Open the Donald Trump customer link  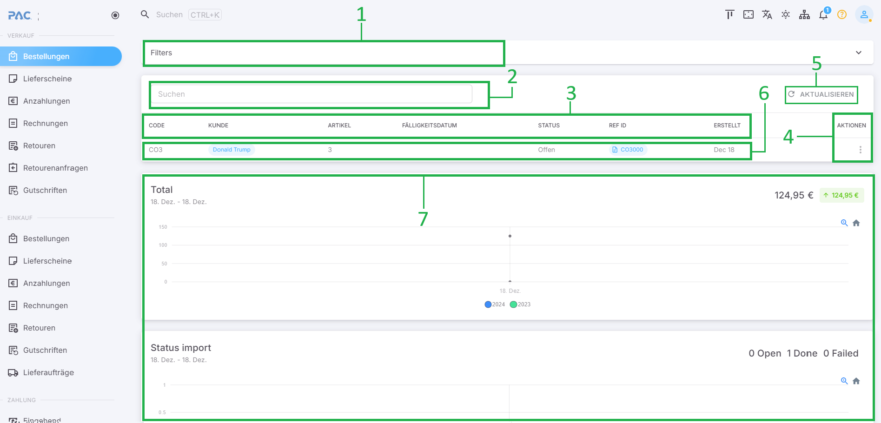click(232, 150)
